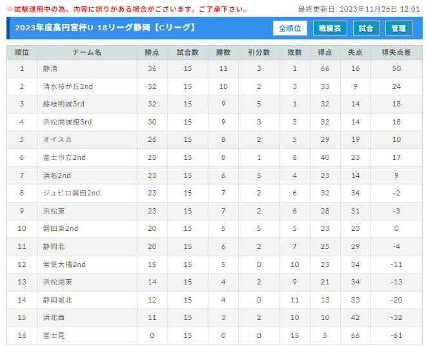This screenshot has width=426, height=347.
Task: Select team 富士見 in last row
Action: tap(54, 335)
